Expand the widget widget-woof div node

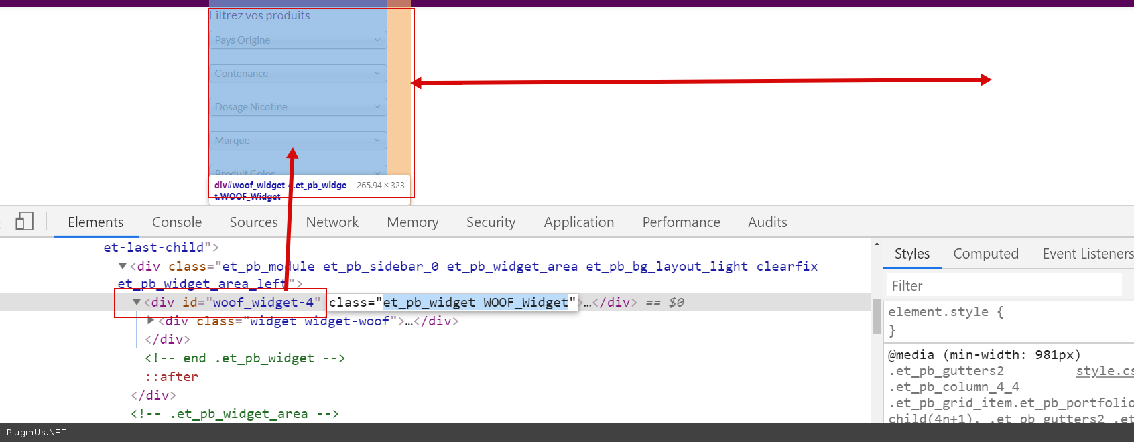[x=151, y=321]
